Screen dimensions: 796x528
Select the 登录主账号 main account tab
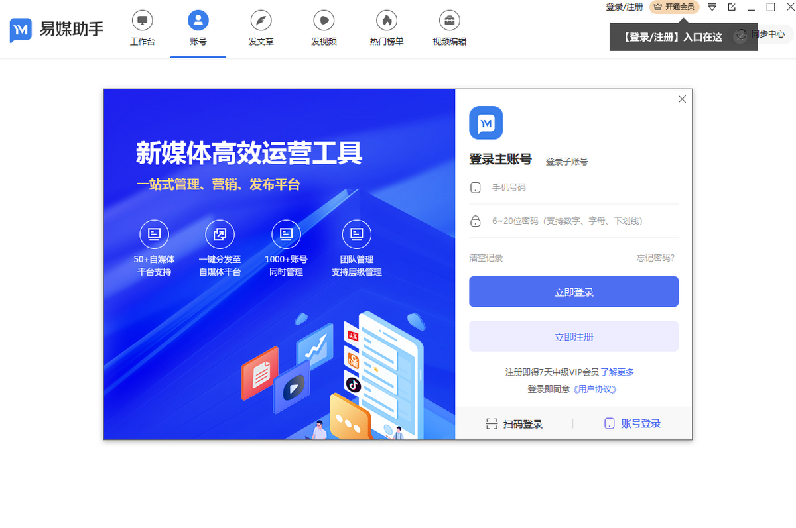click(x=500, y=159)
